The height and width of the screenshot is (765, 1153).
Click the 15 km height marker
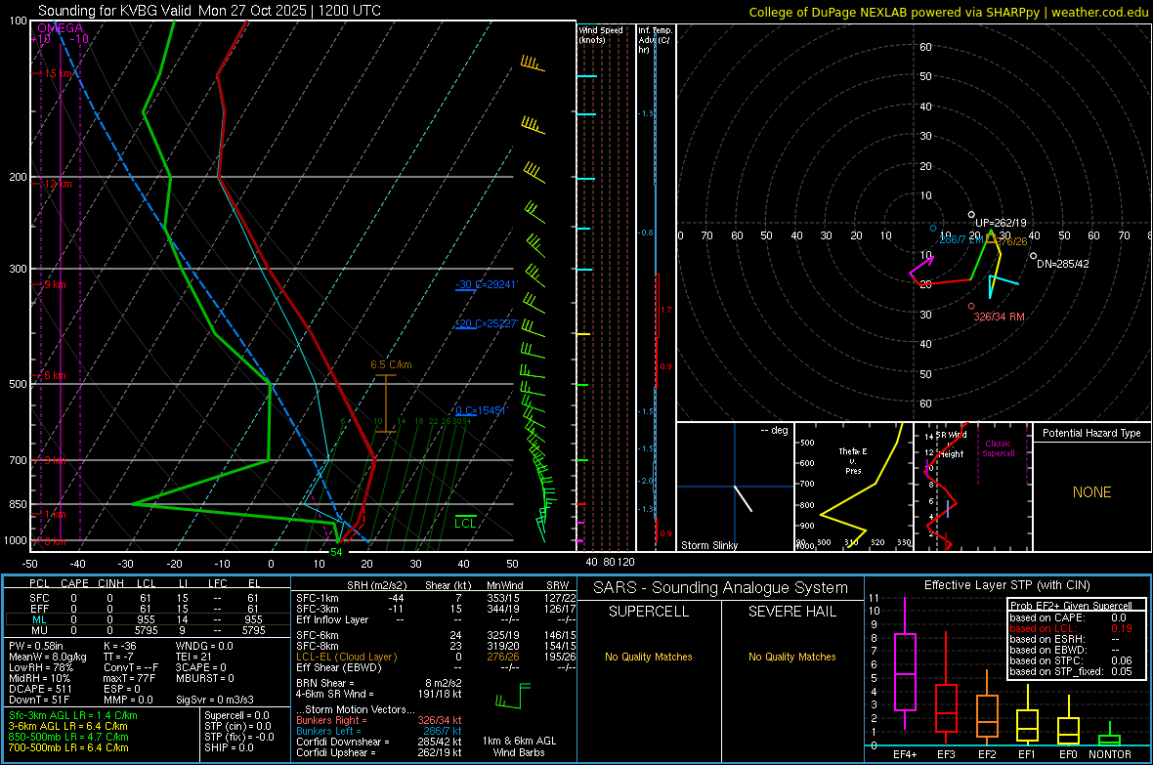click(x=58, y=73)
